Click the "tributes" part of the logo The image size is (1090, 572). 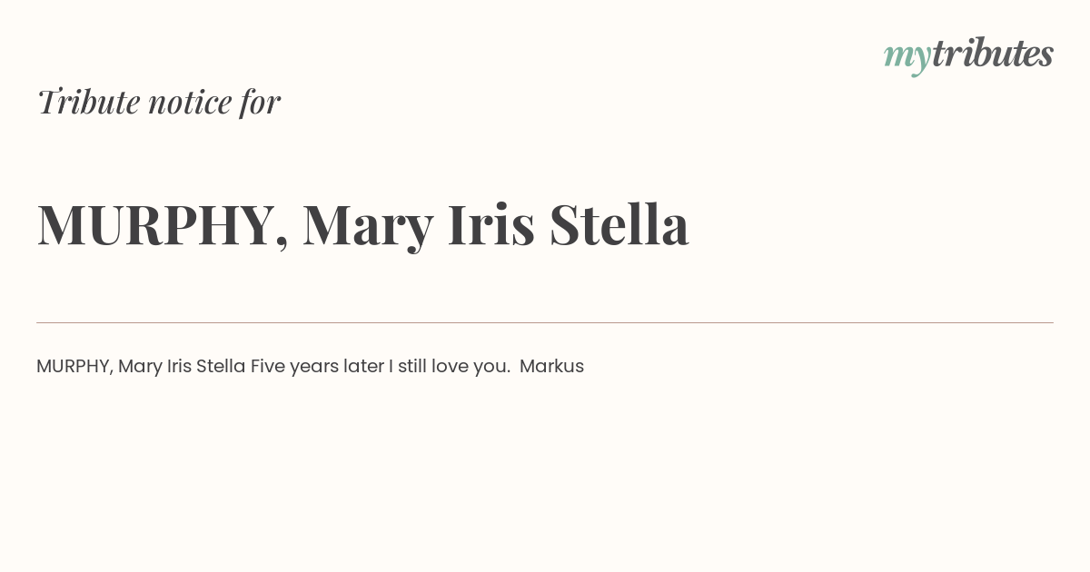993,53
